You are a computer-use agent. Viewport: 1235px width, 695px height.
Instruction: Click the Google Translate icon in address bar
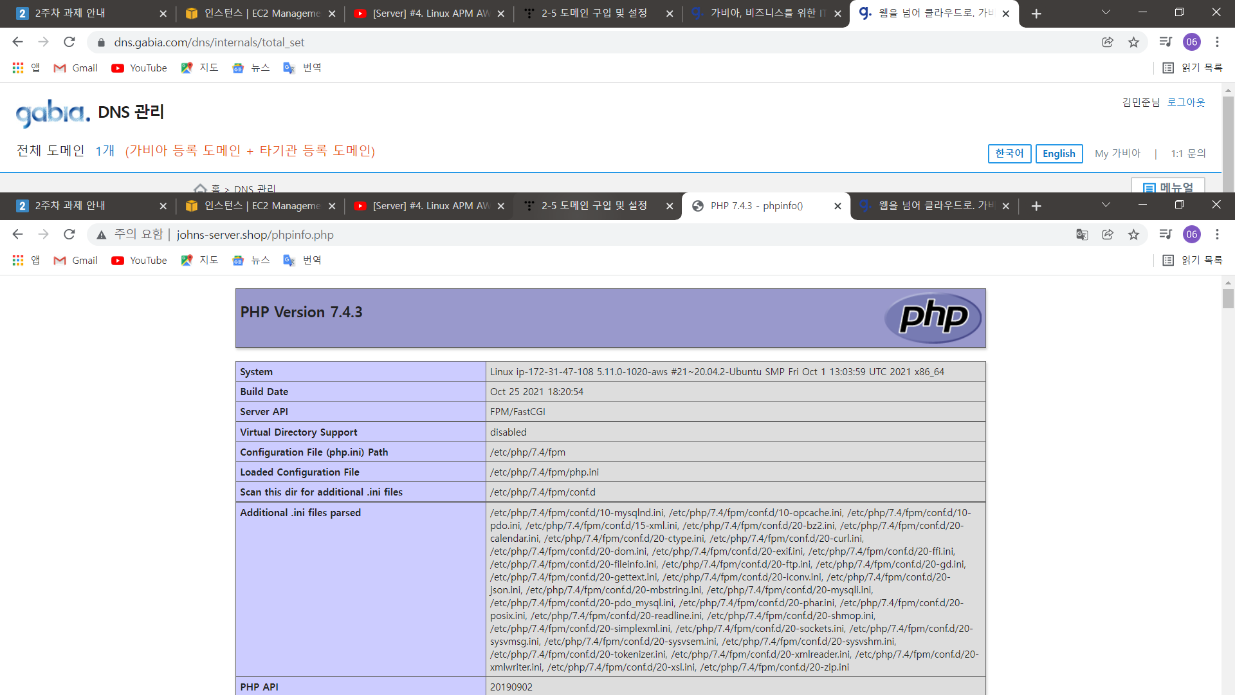[x=1082, y=235]
